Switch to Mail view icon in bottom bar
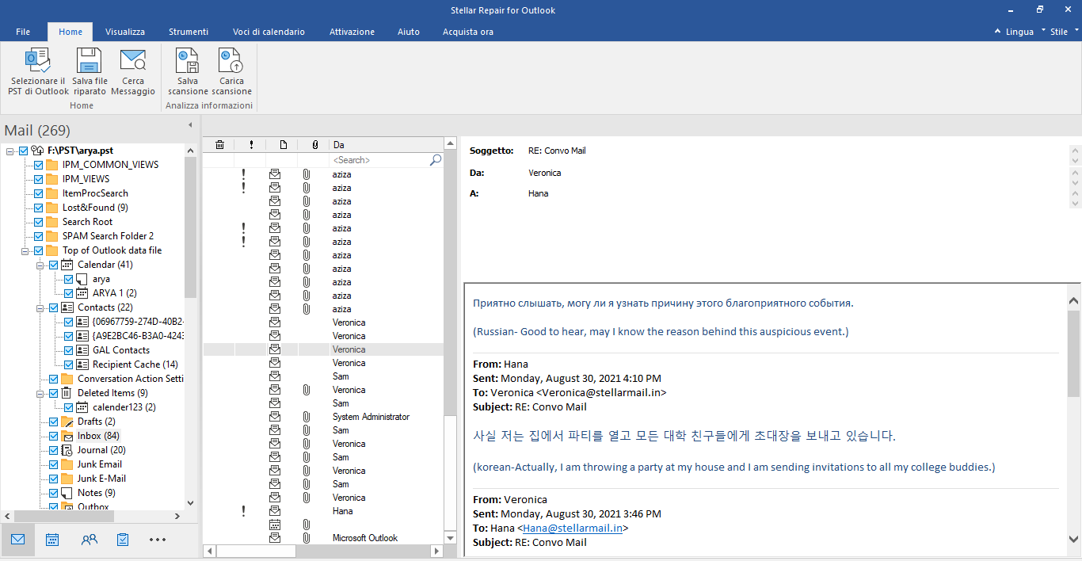1082x561 pixels. click(17, 540)
